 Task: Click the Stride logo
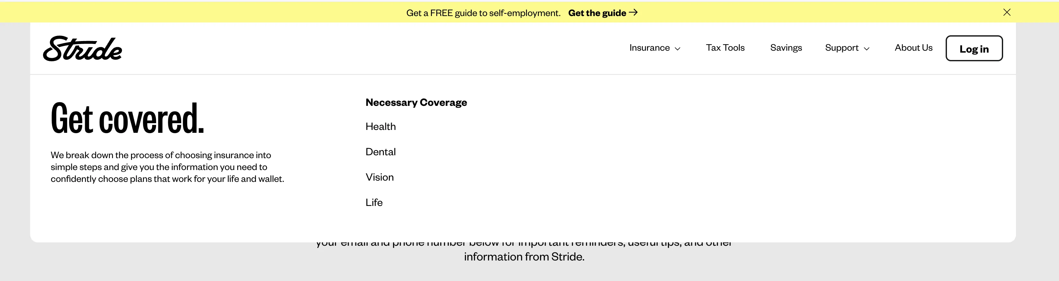[x=82, y=48]
